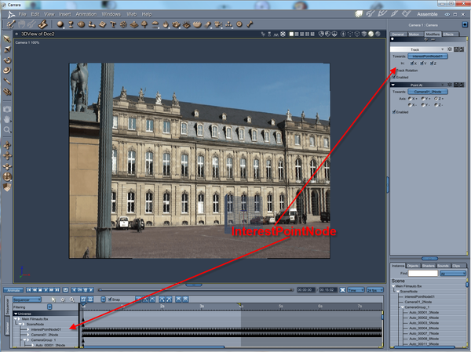Toggle Enabled checkbox under Track modifier
This screenshot has height=352, width=471.
pos(394,77)
